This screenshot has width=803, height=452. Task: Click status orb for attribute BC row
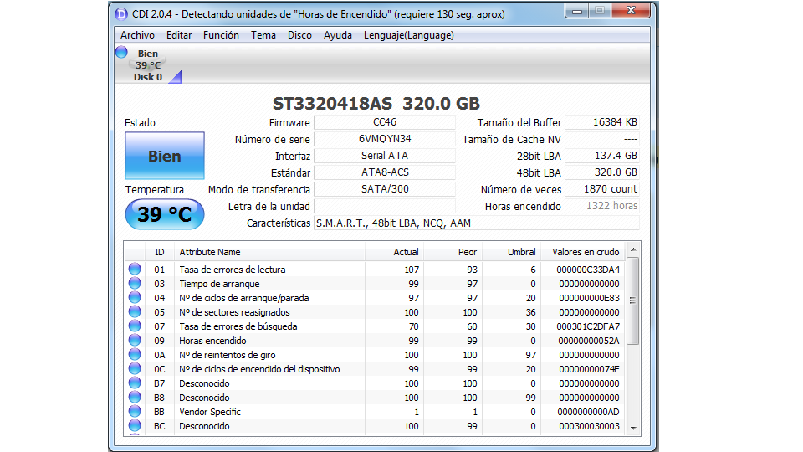135,425
